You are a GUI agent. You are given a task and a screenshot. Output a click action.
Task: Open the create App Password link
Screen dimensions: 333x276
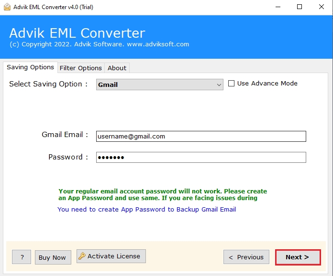coord(146,210)
